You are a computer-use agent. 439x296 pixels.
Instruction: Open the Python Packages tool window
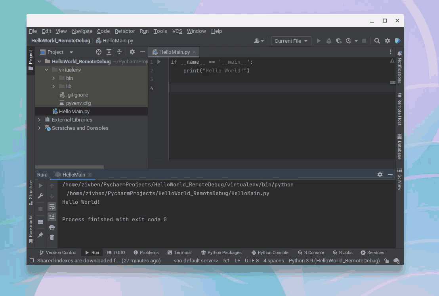point(221,252)
